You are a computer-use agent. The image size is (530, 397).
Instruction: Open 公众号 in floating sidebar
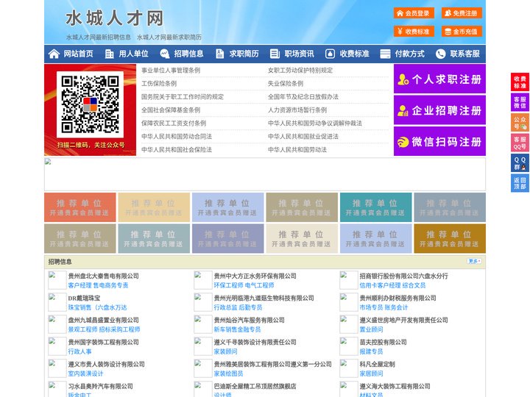(x=520, y=123)
